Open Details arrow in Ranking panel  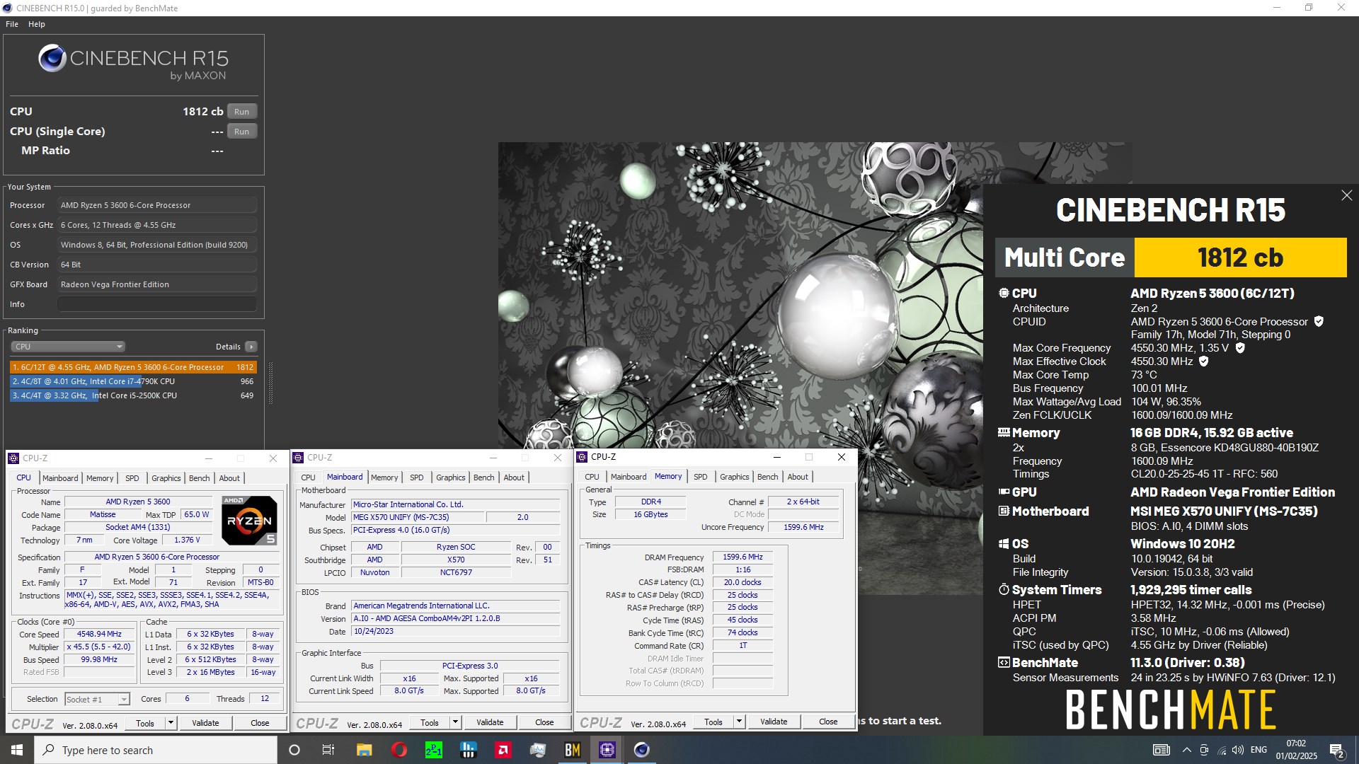(x=251, y=347)
